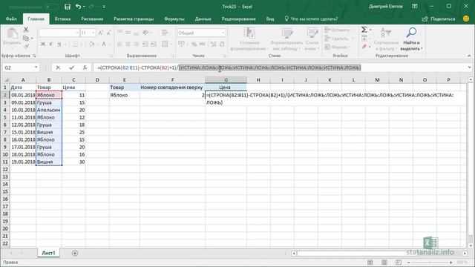Click the AutoSum sigma icon
Image resolution: width=475 pixels, height=267 pixels.
tap(364, 30)
